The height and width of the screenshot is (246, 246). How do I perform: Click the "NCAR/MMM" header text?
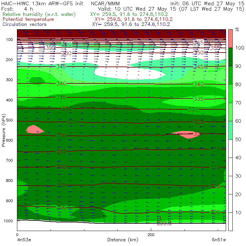point(105,4)
